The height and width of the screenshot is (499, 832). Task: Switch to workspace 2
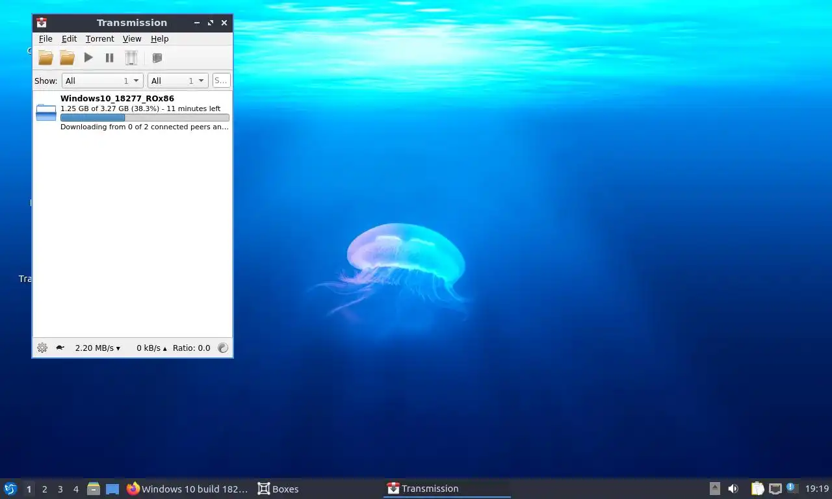(44, 489)
